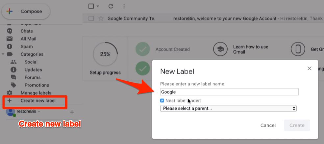Open the Spam folder

pos(27,46)
